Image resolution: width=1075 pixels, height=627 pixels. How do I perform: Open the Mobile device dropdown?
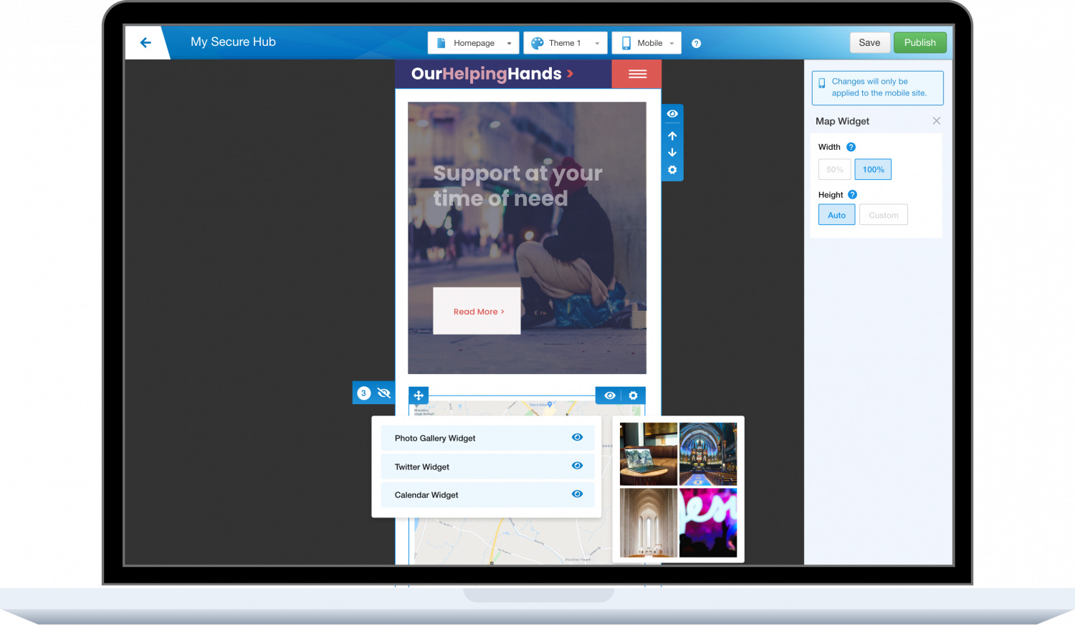(647, 43)
